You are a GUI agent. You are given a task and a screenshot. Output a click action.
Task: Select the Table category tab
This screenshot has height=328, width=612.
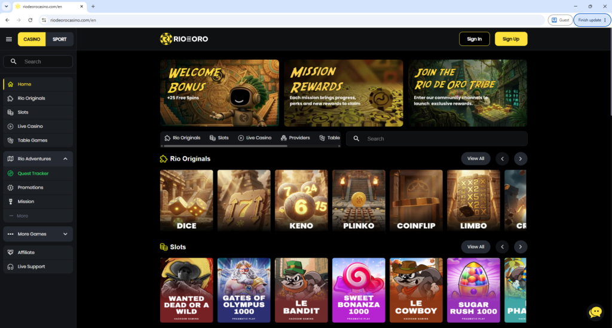click(329, 138)
